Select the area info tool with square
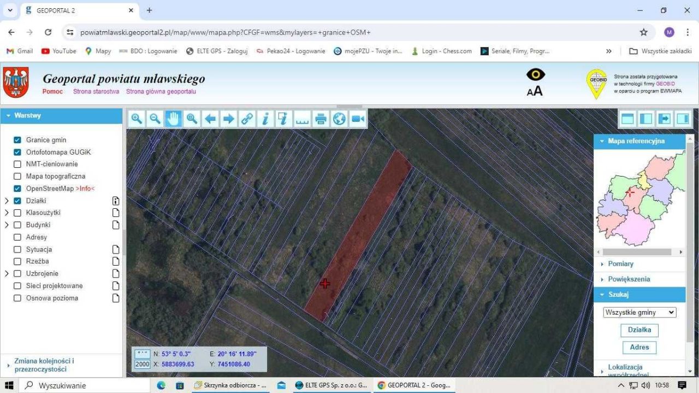Image resolution: width=699 pixels, height=393 pixels. (x=283, y=119)
